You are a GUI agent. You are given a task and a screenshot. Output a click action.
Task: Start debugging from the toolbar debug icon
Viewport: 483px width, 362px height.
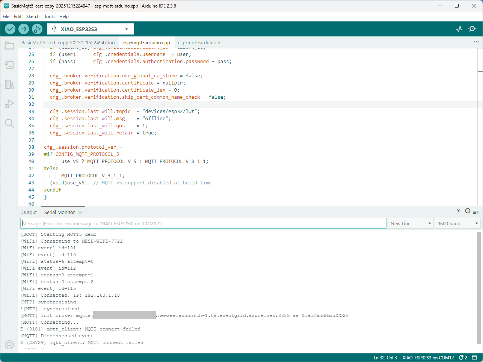(x=37, y=29)
